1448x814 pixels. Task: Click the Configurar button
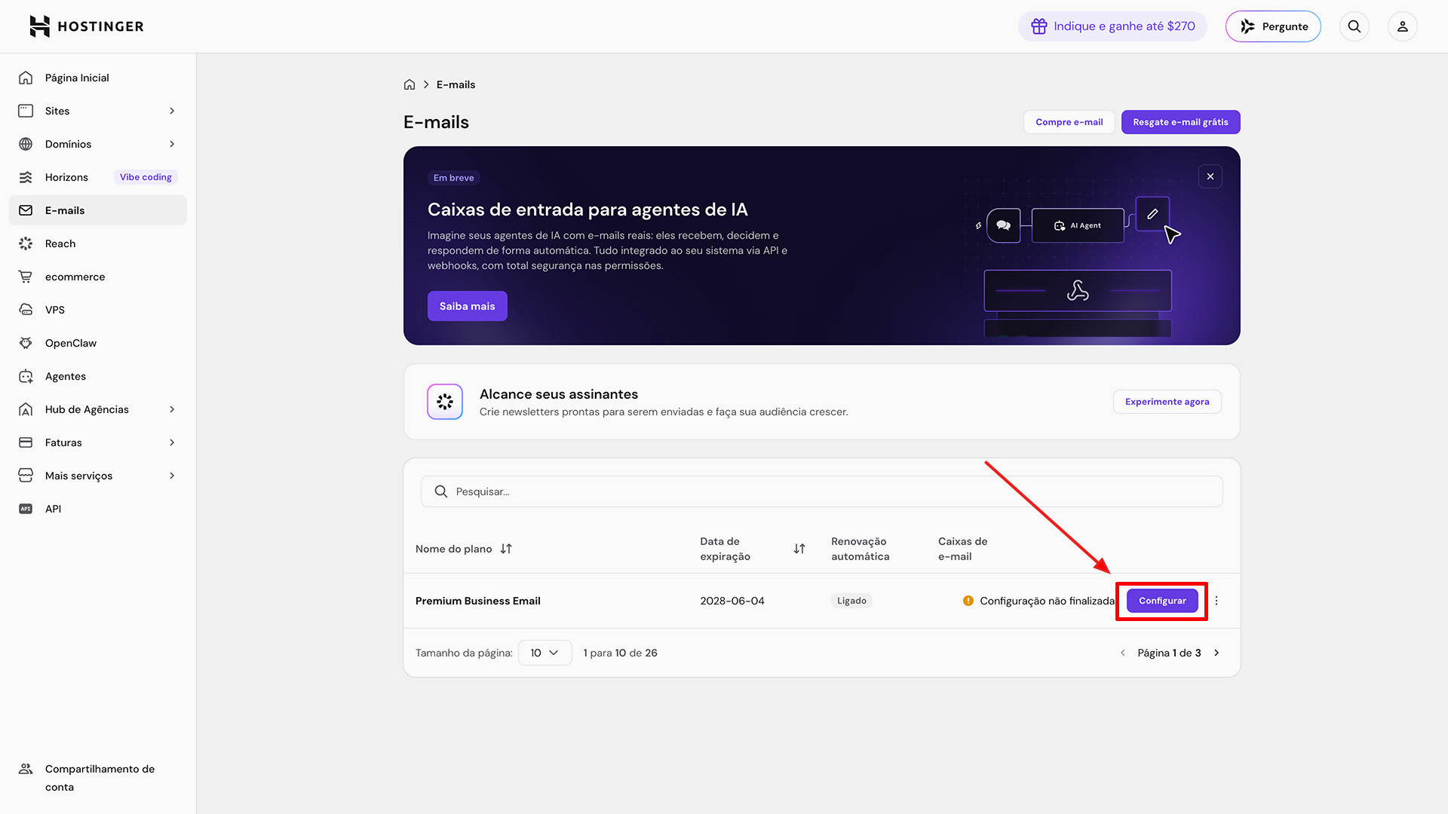tap(1162, 601)
